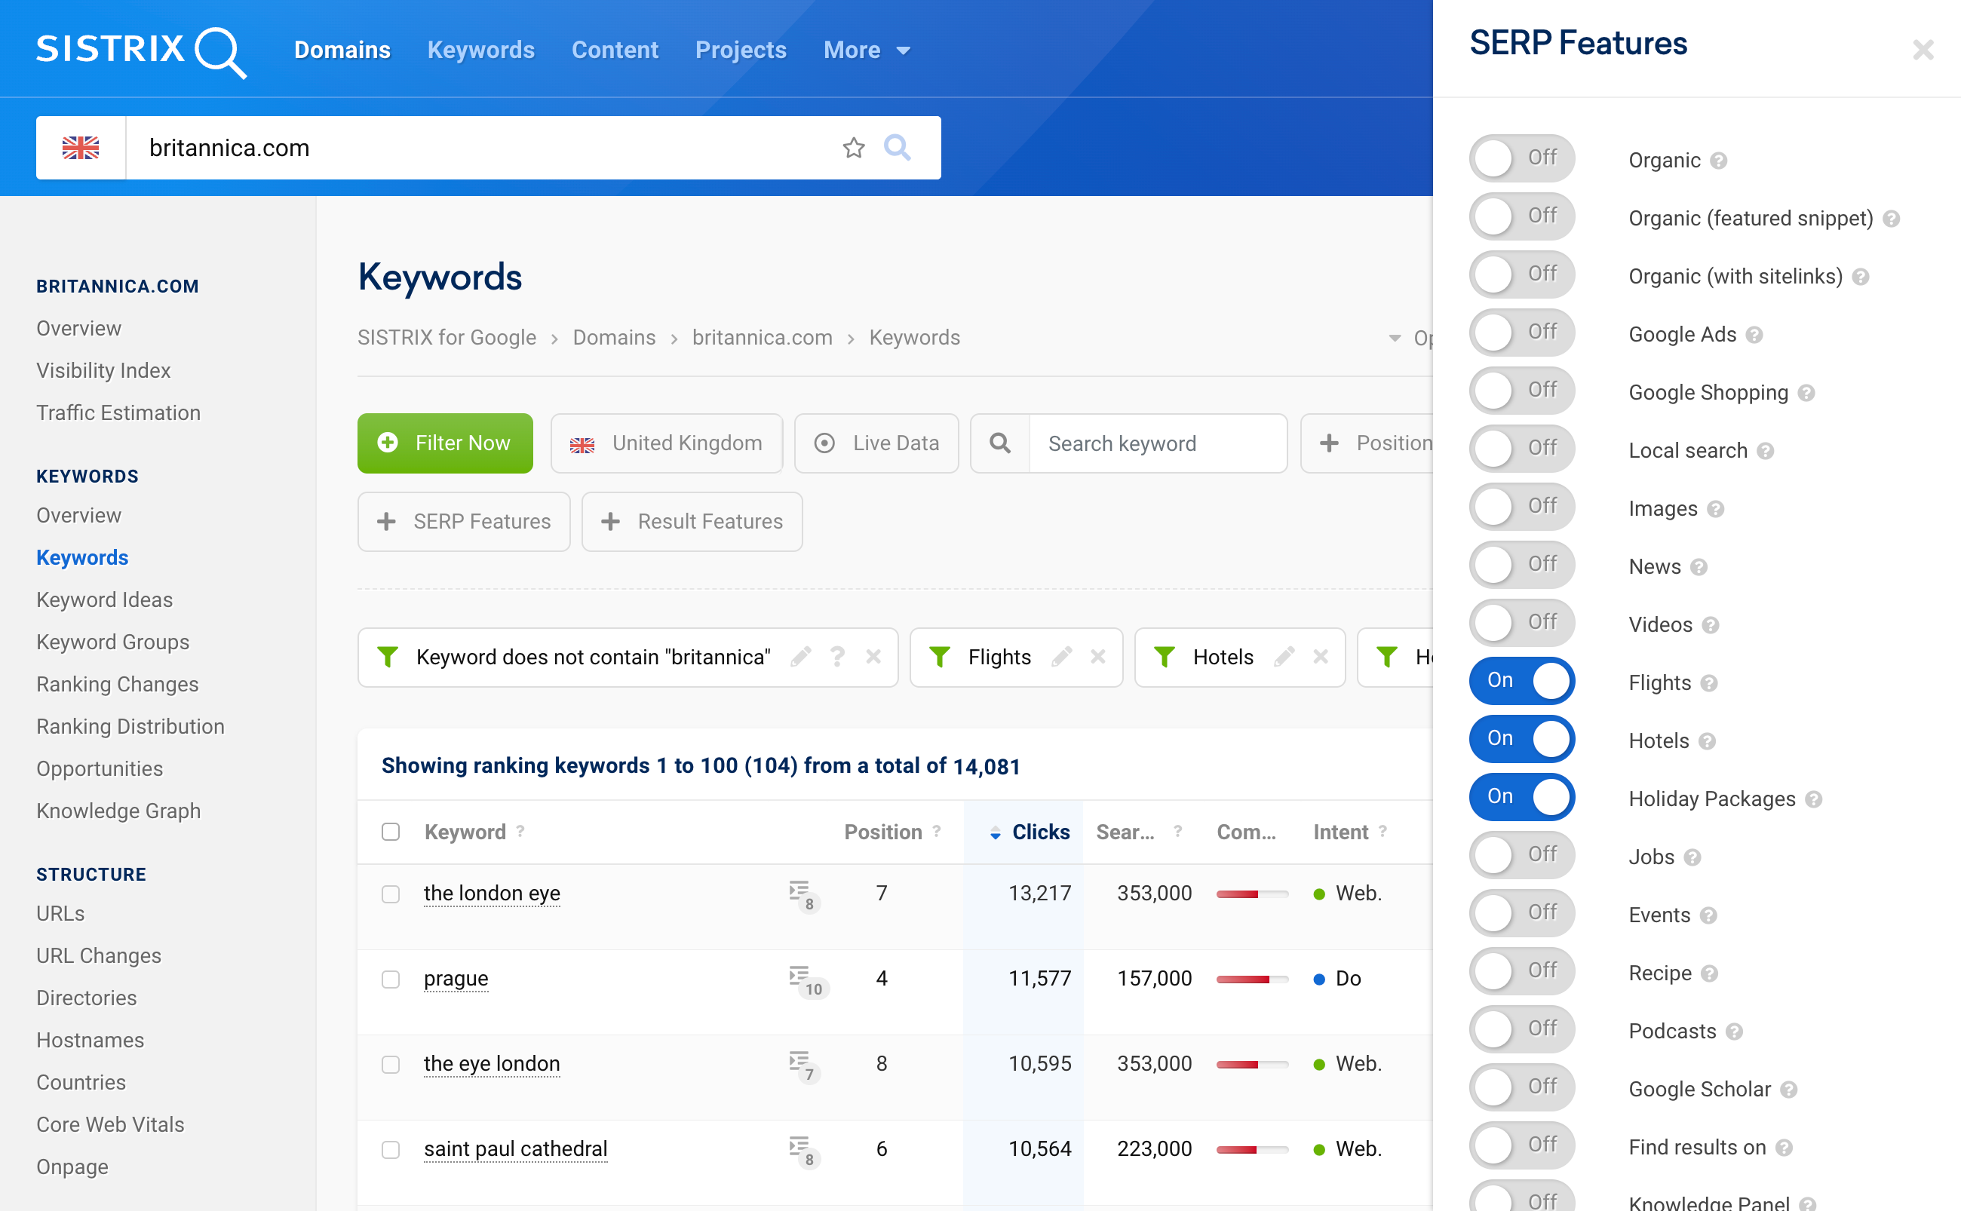Enable the Jobs toggle
Viewport: 1961px width, 1211px height.
1521,854
